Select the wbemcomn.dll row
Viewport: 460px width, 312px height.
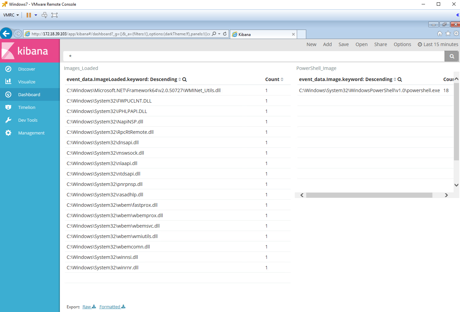178,247
